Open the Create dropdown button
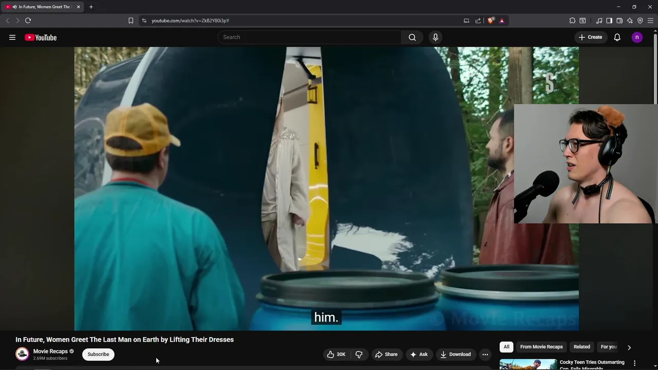658x370 pixels. pyautogui.click(x=590, y=37)
